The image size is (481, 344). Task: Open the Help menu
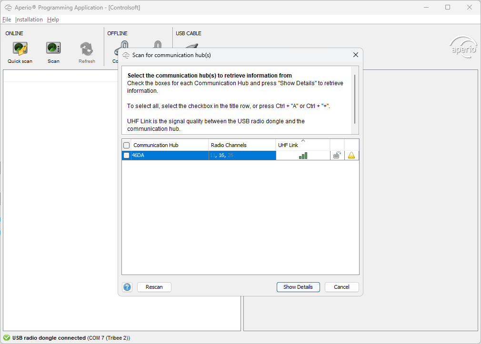53,20
